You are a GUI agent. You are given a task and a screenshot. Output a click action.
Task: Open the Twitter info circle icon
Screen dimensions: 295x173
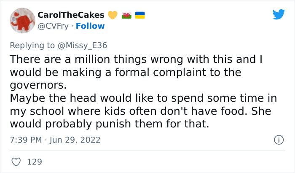(278, 140)
